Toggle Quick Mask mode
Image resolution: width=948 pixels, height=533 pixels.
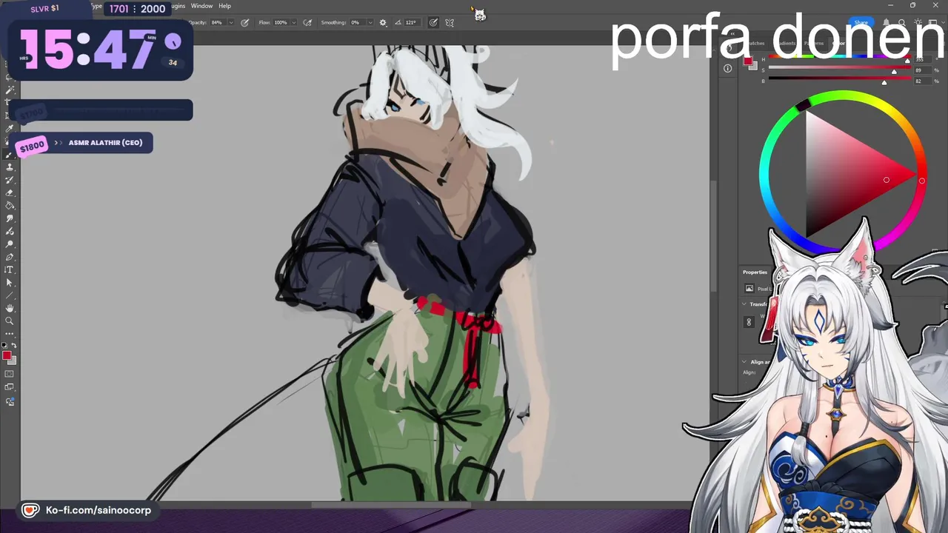coord(10,374)
